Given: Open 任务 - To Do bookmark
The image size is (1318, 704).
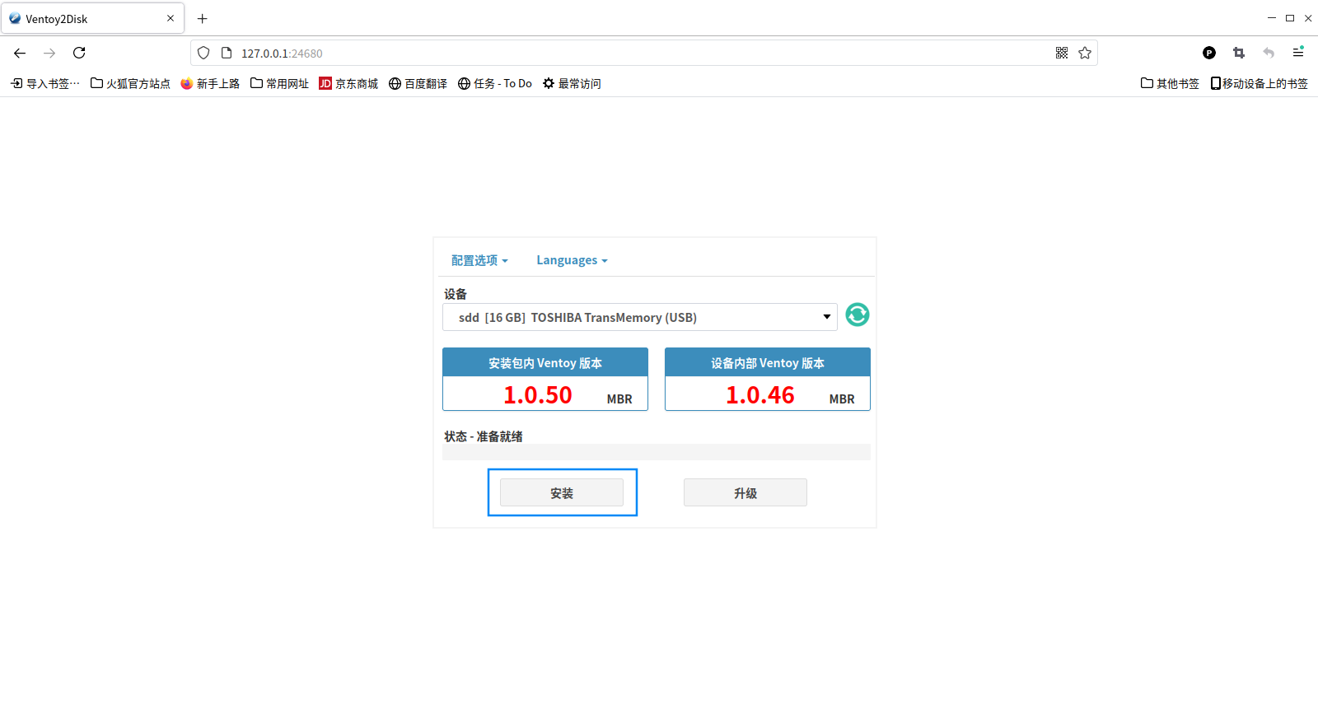Looking at the screenshot, I should coord(495,83).
